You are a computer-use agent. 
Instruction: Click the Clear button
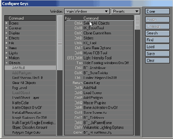point(157,60)
